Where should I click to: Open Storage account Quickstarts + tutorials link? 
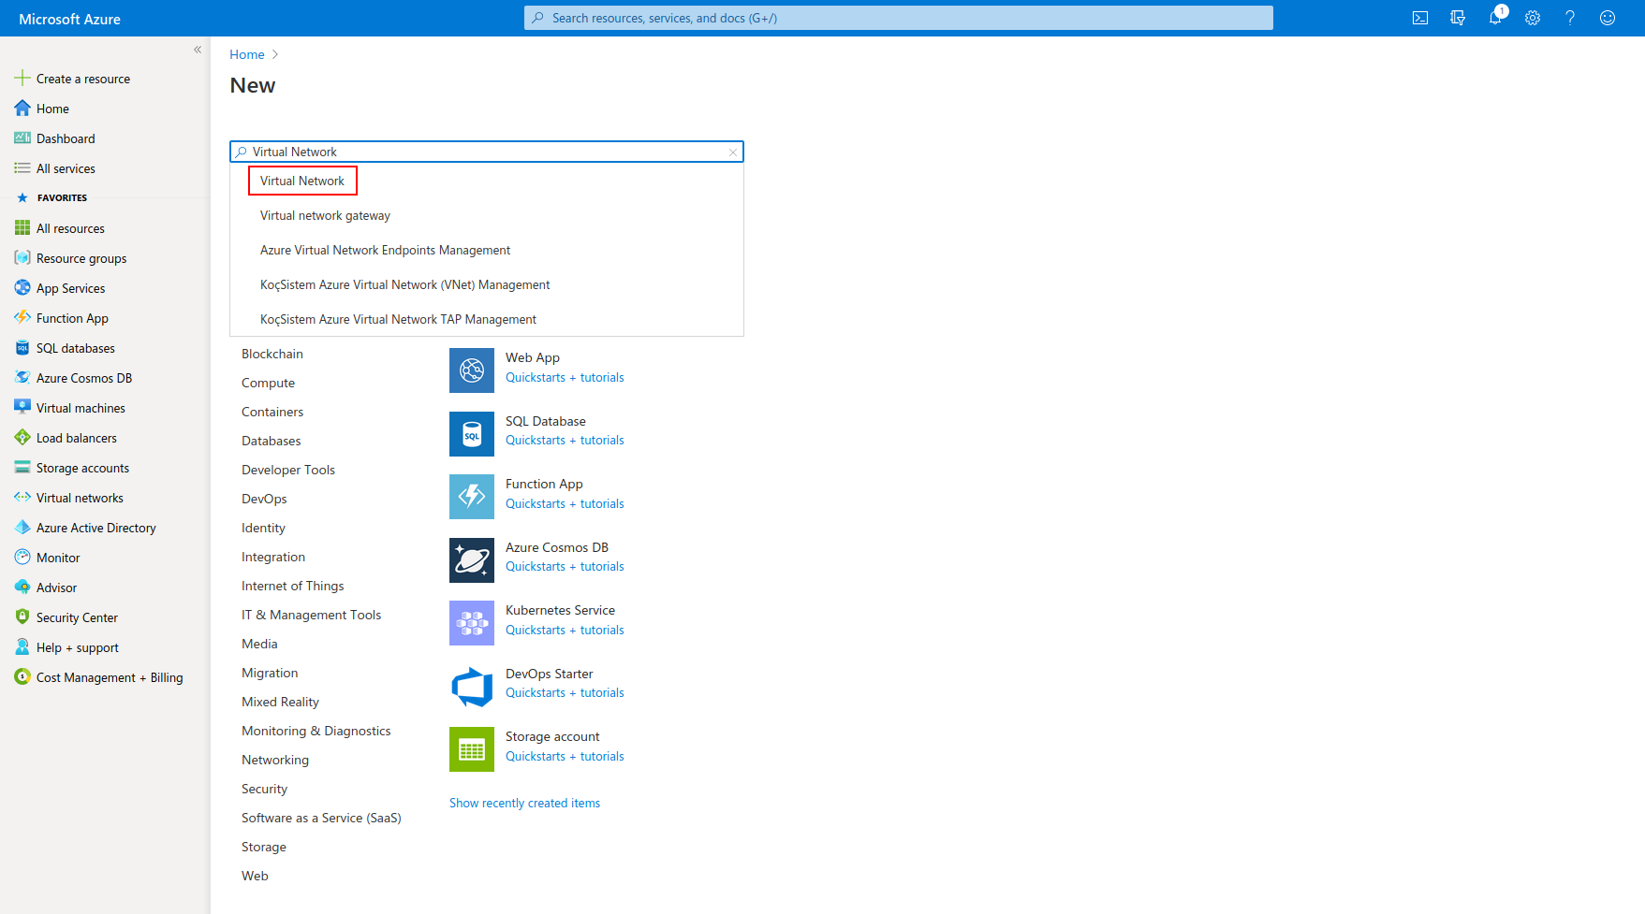tap(565, 757)
